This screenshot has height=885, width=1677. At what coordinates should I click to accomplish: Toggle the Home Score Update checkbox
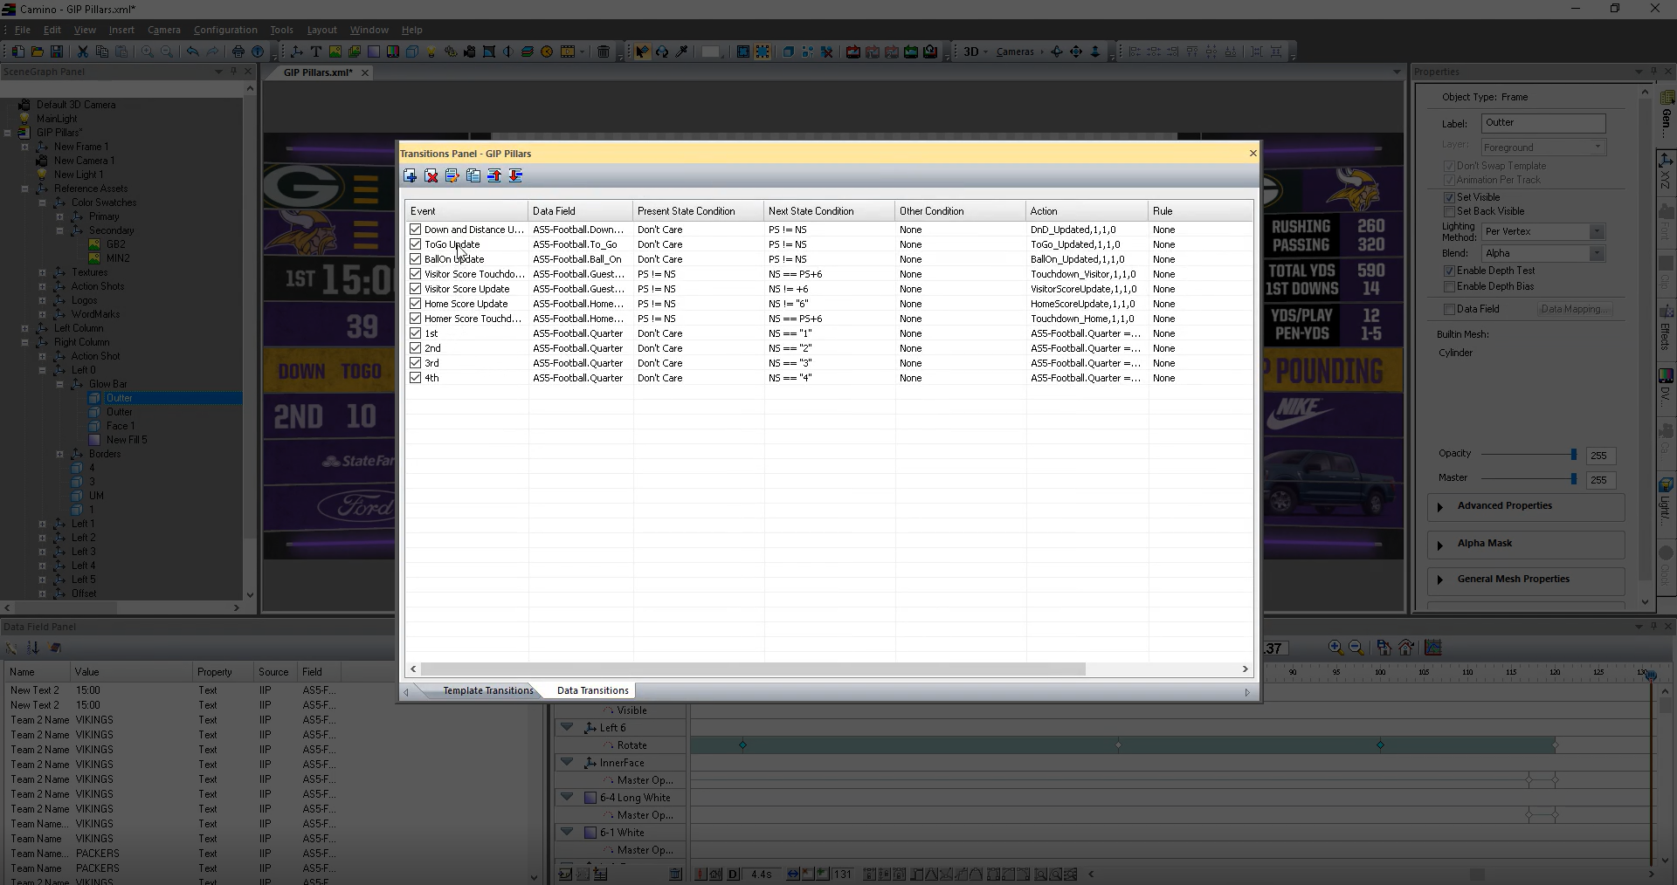coord(416,304)
